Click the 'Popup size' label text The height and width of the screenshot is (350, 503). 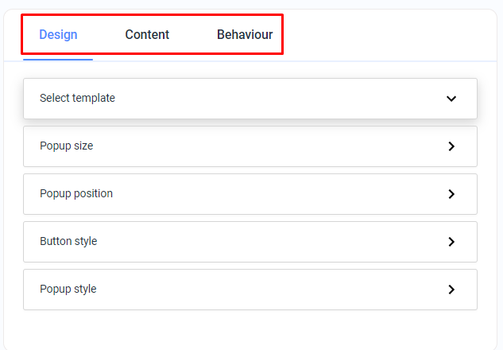[x=67, y=146]
